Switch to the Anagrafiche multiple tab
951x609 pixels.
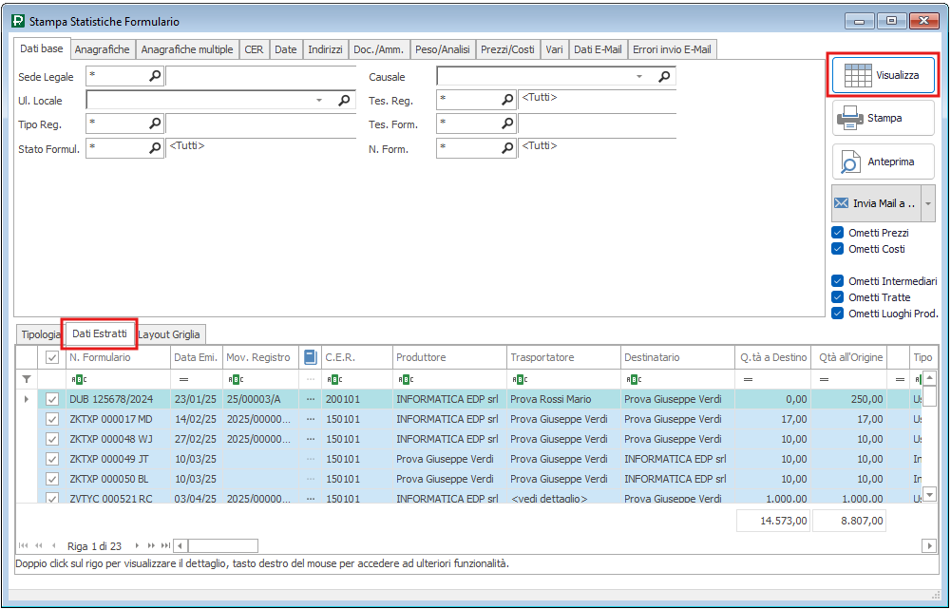(187, 49)
